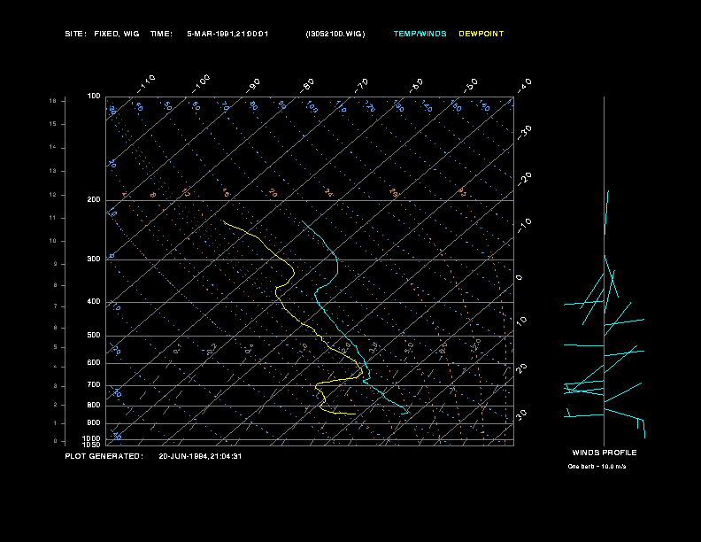Select the "-100" slanted temperature label
Image resolution: width=701 pixels, height=542 pixels.
(201, 84)
